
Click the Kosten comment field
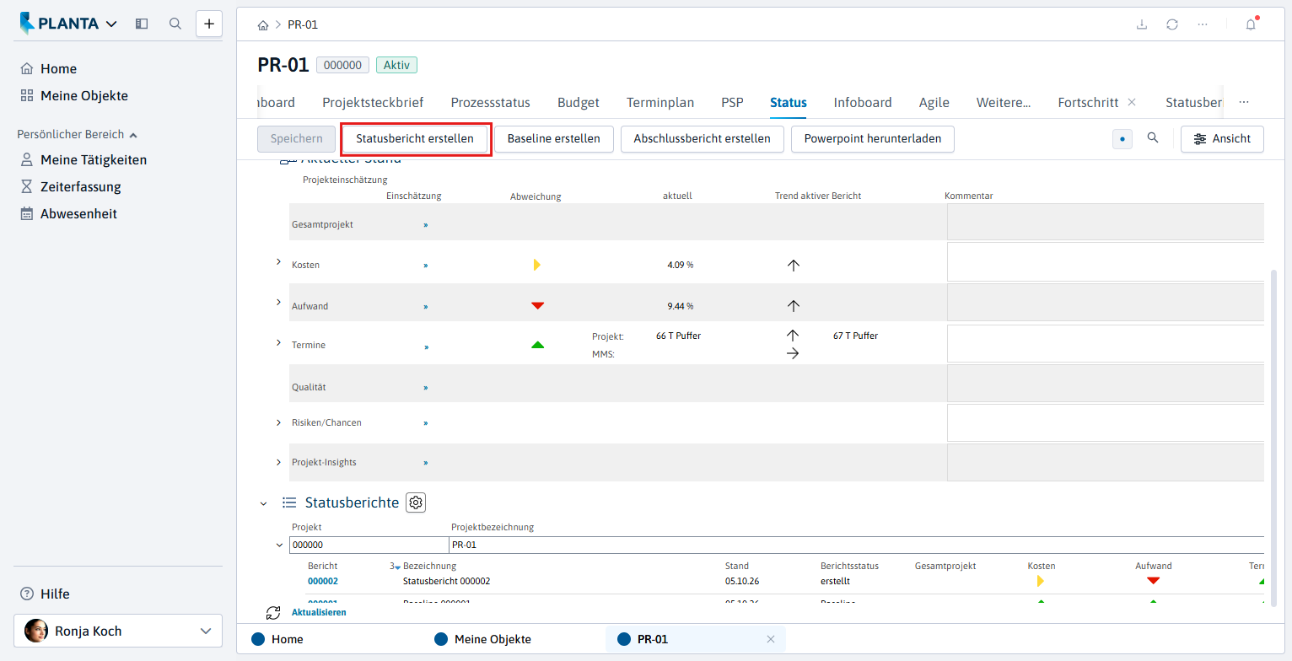coord(1106,262)
